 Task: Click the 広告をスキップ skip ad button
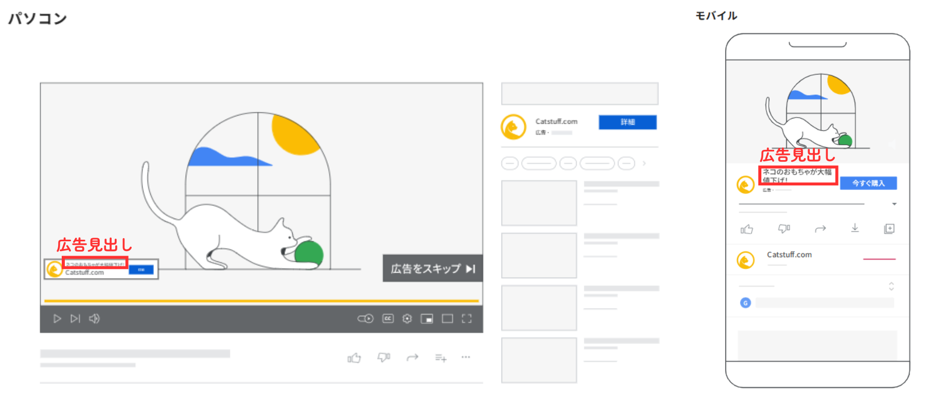tap(433, 268)
